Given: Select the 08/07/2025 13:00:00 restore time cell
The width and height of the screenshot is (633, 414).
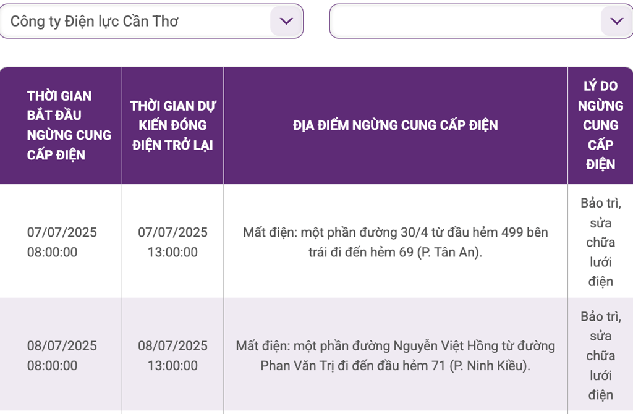Looking at the screenshot, I should [173, 355].
